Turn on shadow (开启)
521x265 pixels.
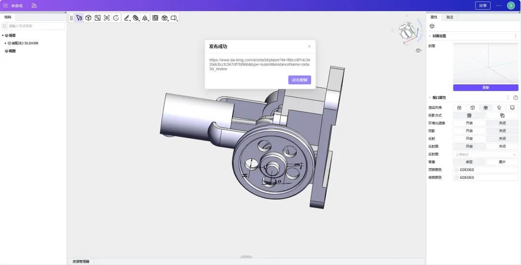469,131
